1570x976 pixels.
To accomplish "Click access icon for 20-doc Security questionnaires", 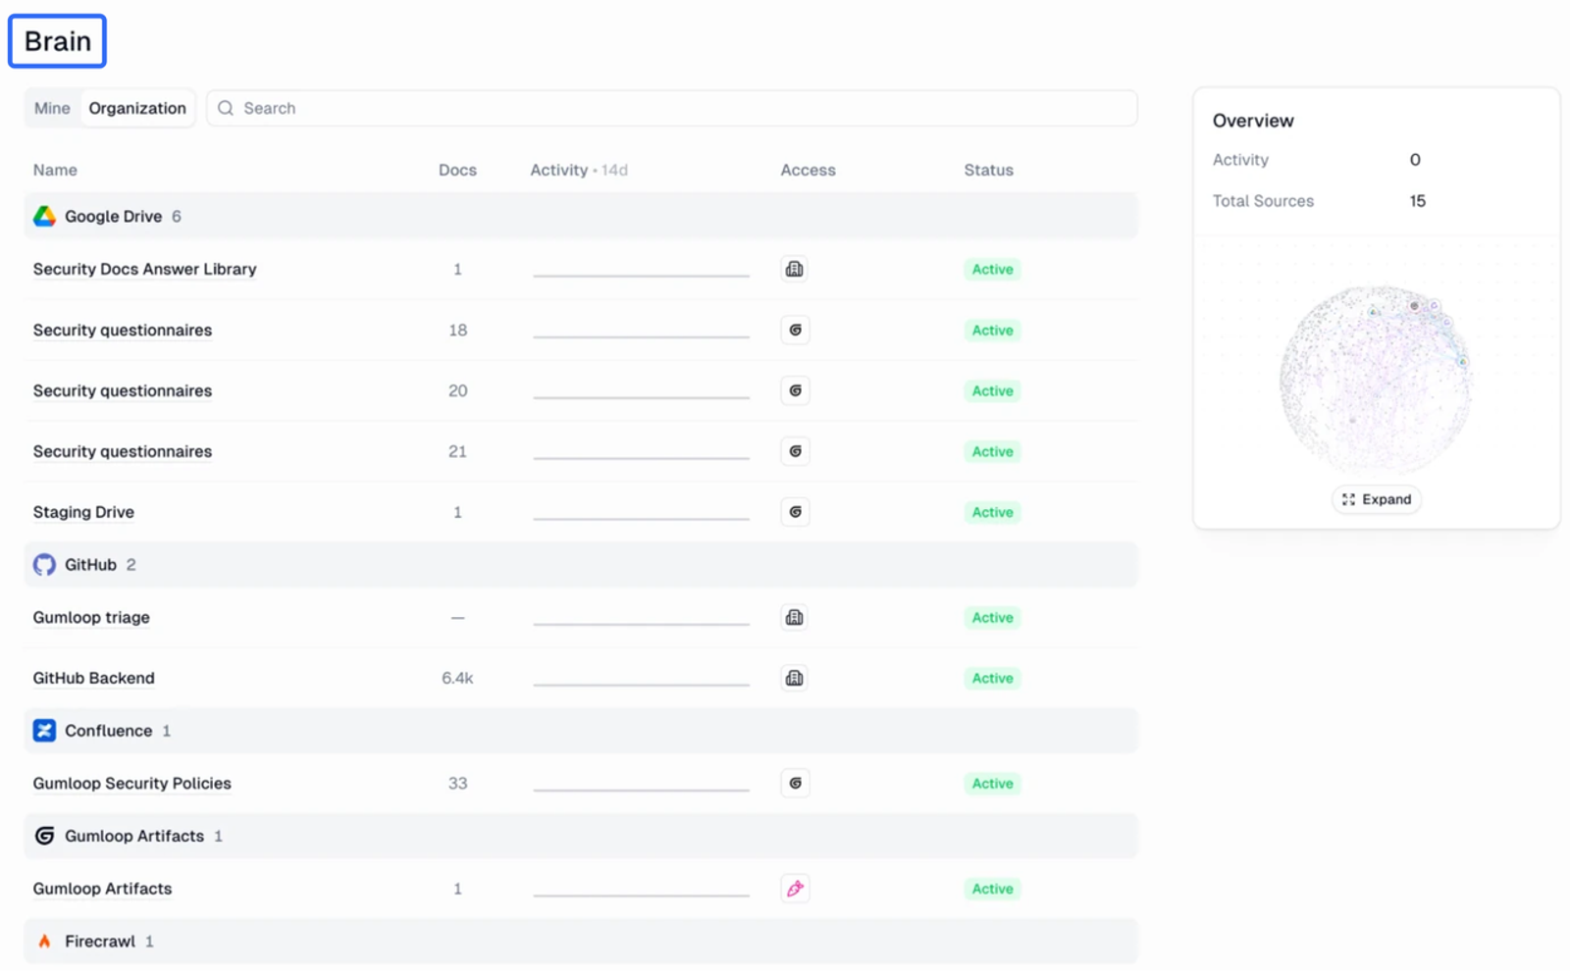I will [795, 390].
